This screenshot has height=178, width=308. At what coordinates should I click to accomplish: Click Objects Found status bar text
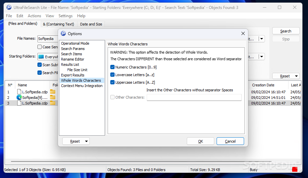(136, 170)
